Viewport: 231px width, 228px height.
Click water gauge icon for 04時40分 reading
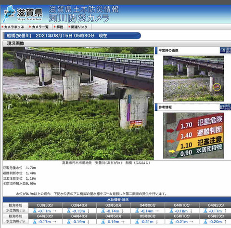(69, 222)
